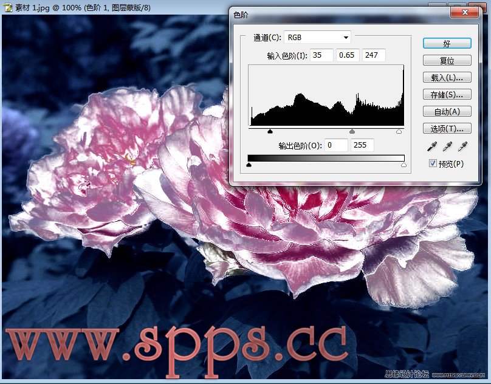Screen dimensions: 491x384
Task: Select the black point eyedropper
Action: click(432, 146)
